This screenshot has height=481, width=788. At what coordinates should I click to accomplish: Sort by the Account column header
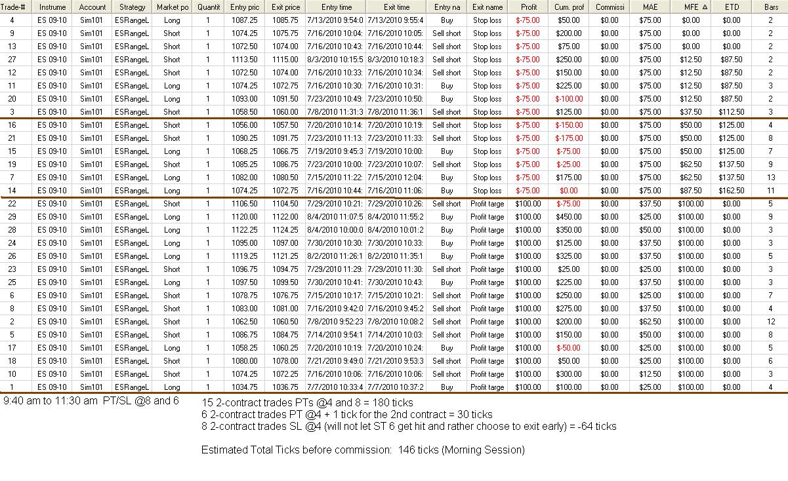coord(92,7)
